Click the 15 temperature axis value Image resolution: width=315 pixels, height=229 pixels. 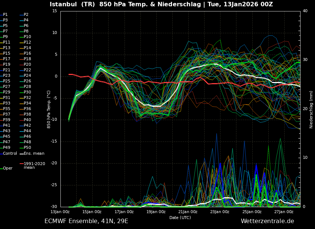[54, 11]
